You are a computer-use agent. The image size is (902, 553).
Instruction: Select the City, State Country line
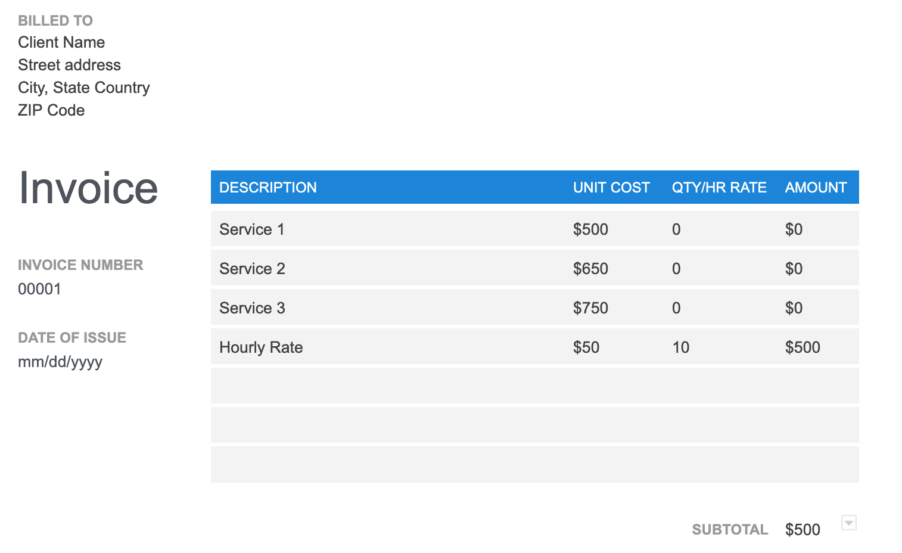83,88
